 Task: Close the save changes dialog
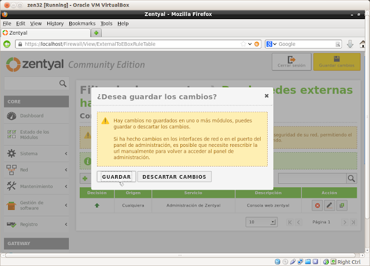pos(267,95)
